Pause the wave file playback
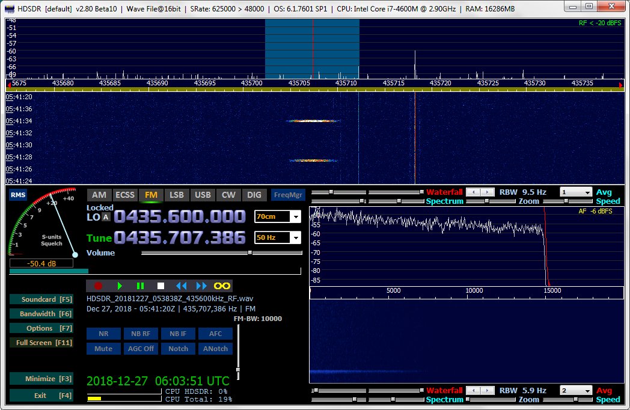Screen dimensions: 630x410 pos(139,286)
